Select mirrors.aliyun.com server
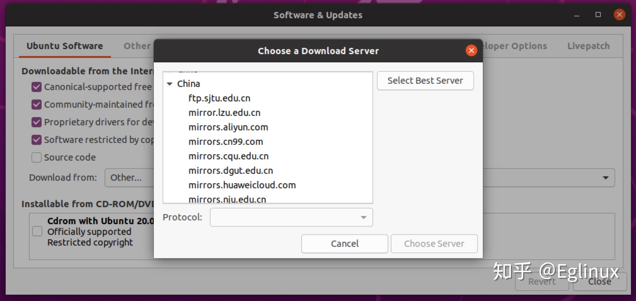Viewport: 636px width, 301px height. pos(228,127)
